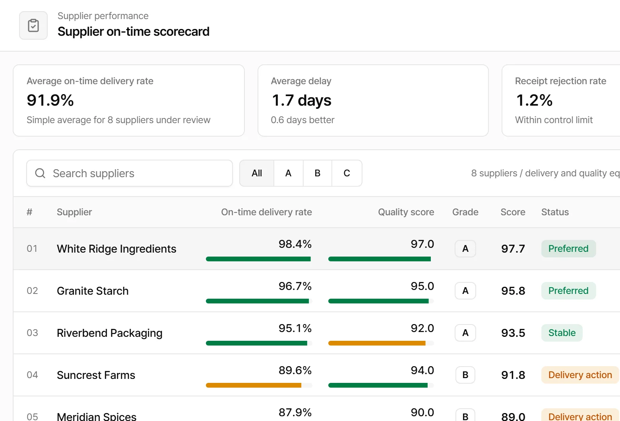Click the Stable status tag for Riverbend Packaging
This screenshot has height=421, width=620.
pyautogui.click(x=562, y=333)
